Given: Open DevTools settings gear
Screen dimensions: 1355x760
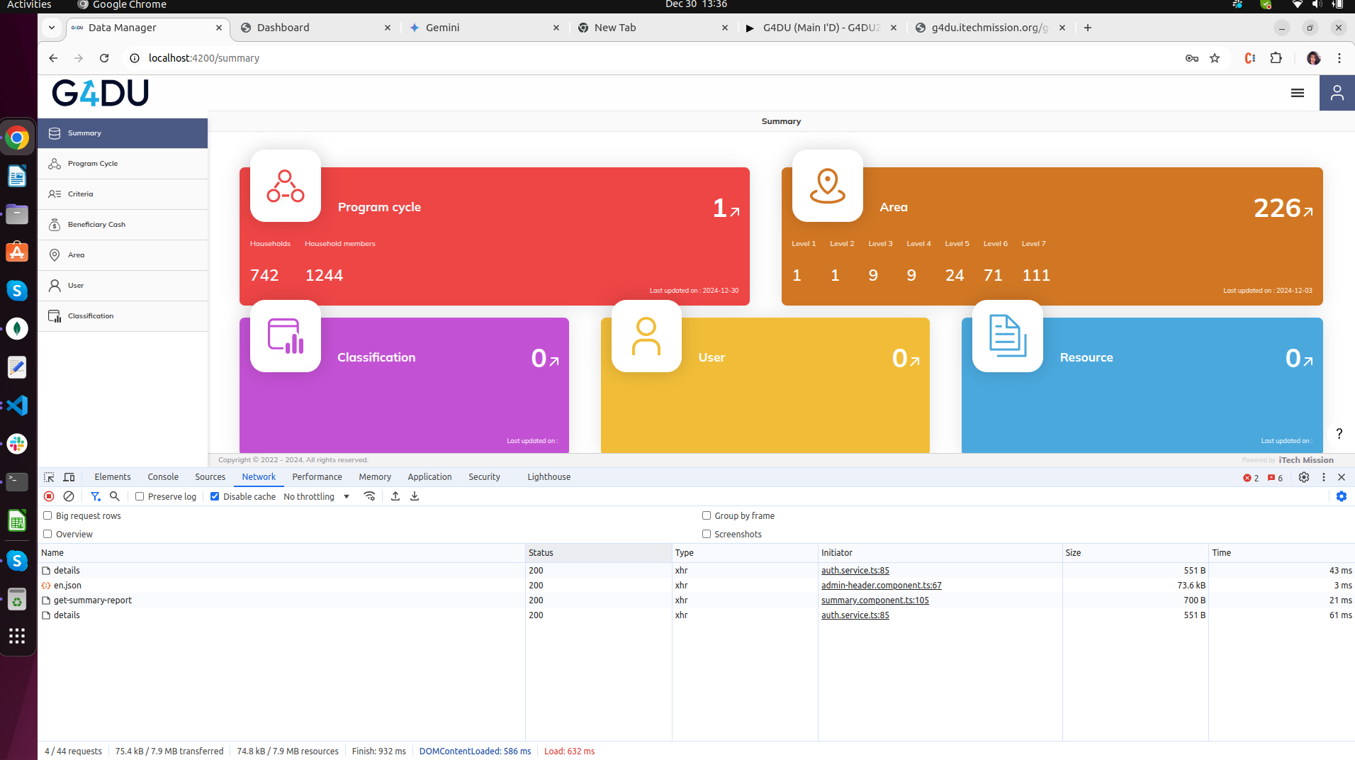Looking at the screenshot, I should [x=1303, y=477].
